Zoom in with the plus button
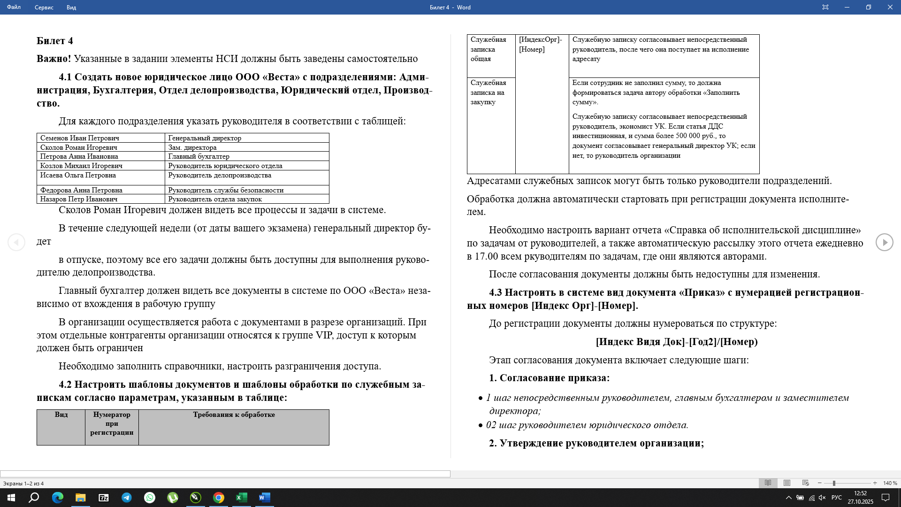Screen dimensions: 901x507 875,483
